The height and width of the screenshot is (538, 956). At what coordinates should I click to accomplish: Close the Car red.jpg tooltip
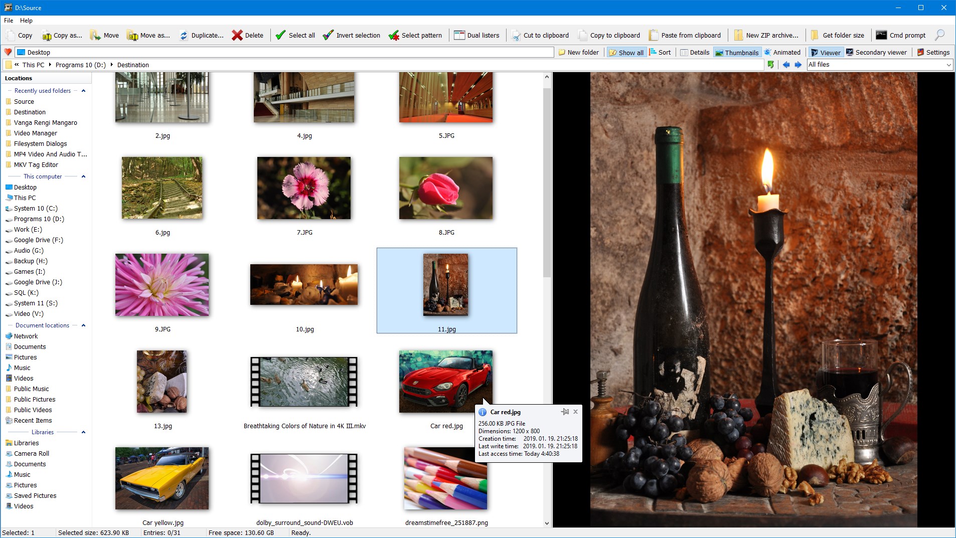[576, 412]
